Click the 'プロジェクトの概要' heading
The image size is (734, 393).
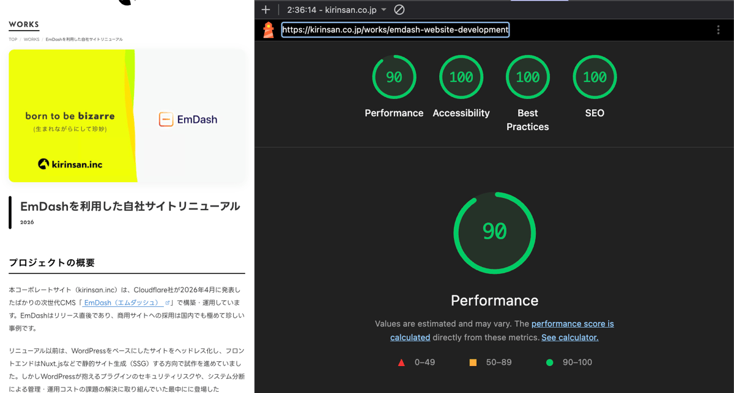[52, 263]
